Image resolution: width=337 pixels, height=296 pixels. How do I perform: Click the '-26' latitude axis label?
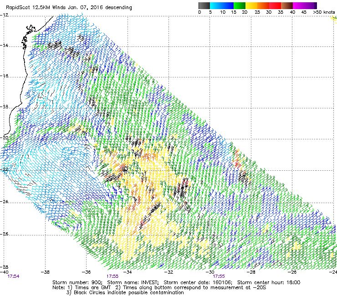[4, 234]
